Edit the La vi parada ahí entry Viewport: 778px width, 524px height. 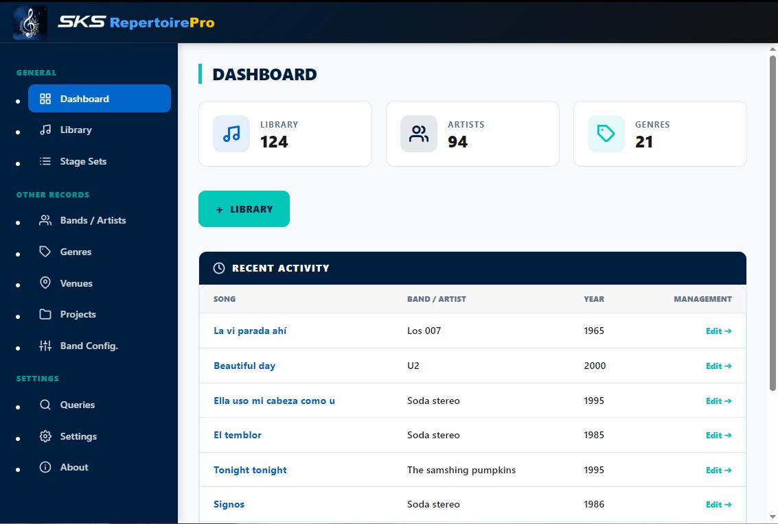pyautogui.click(x=718, y=331)
